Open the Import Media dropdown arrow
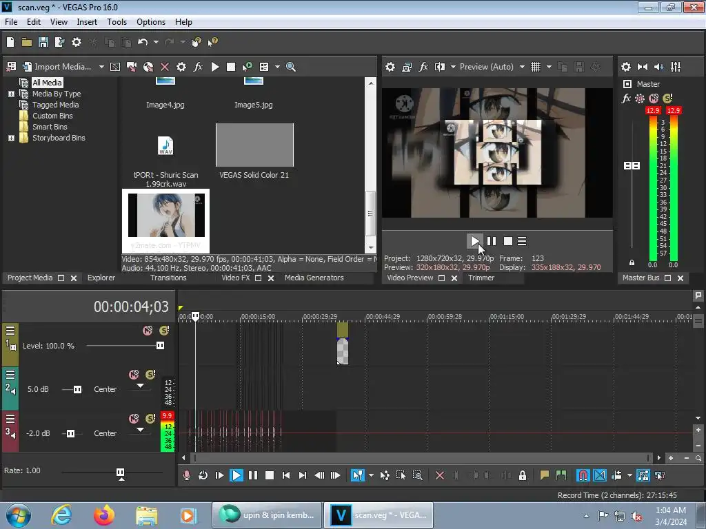 (101, 67)
